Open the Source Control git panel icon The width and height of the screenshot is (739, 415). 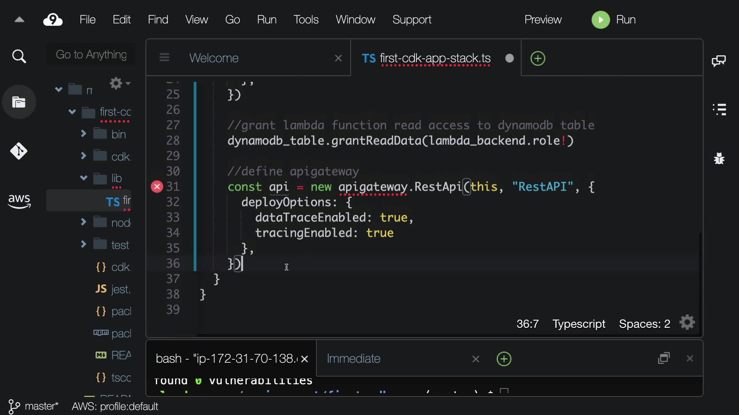point(19,151)
